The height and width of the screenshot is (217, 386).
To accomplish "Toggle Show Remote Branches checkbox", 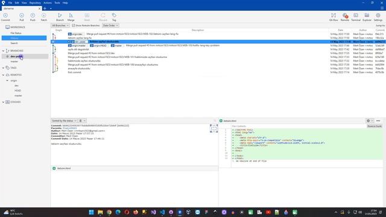I will pos(73,25).
